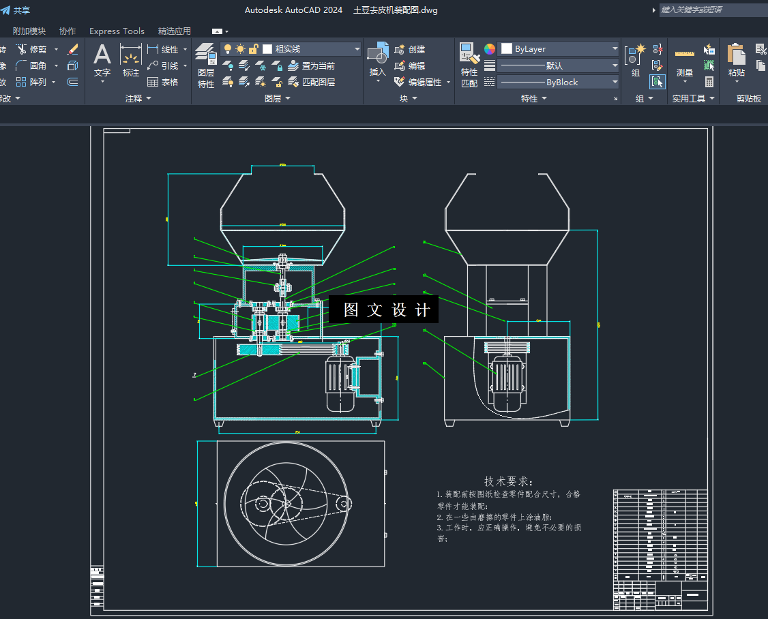The height and width of the screenshot is (619, 768).
Task: Click Thaw All Layers icon
Action: pyautogui.click(x=261, y=82)
